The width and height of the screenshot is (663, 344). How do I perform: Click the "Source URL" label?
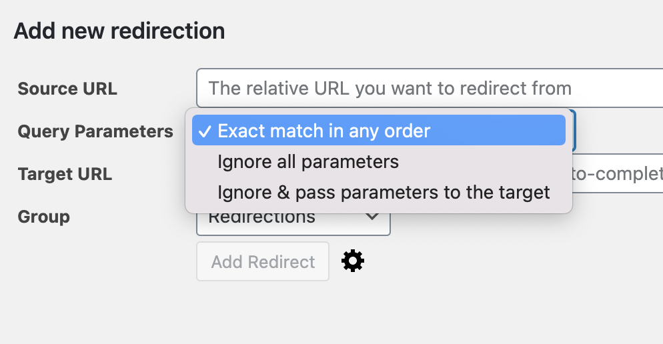click(x=67, y=89)
